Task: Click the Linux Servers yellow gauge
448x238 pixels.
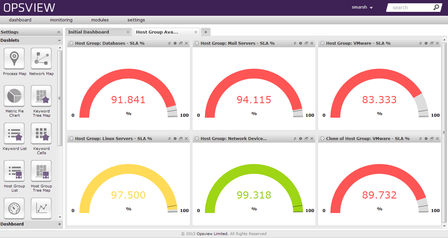Action: pyautogui.click(x=128, y=169)
